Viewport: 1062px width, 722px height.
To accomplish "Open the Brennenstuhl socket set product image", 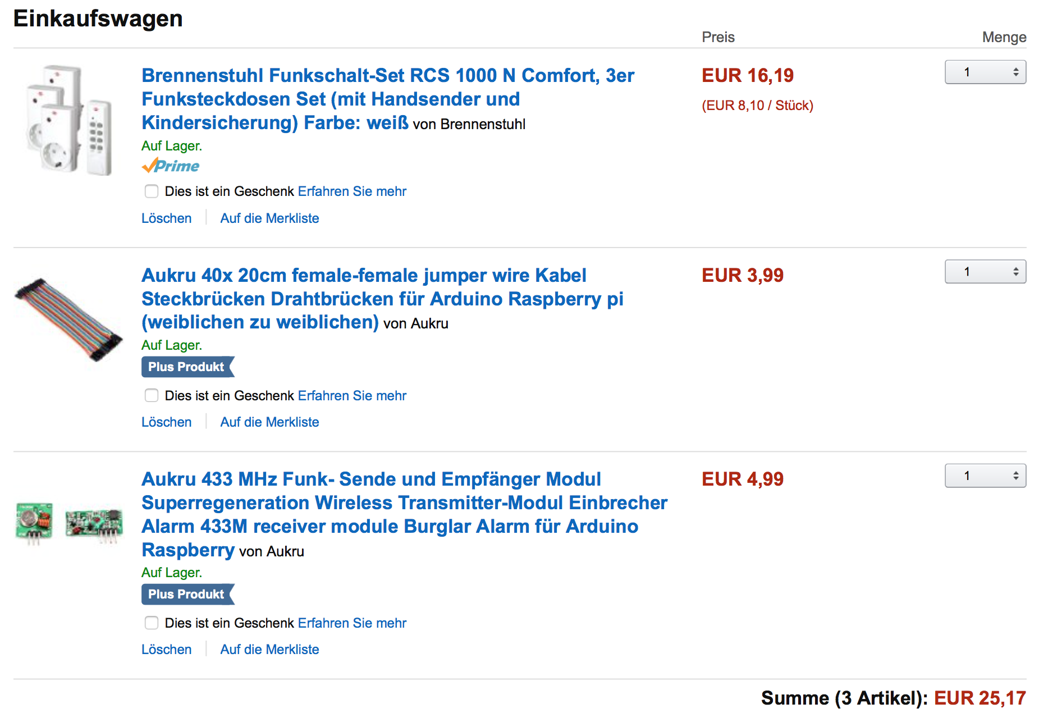I will [x=70, y=120].
